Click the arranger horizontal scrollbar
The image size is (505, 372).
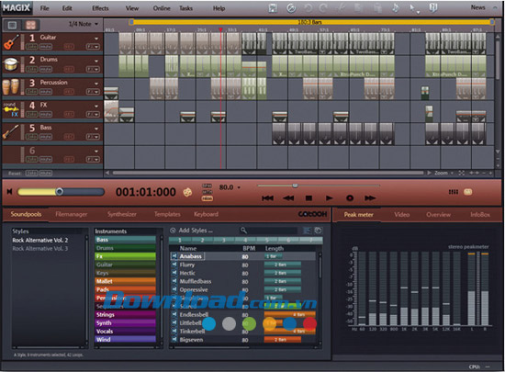tap(267, 173)
